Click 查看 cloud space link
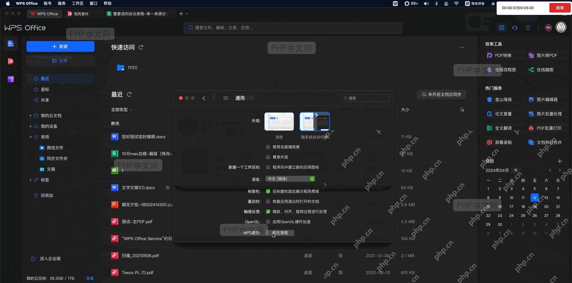572x283 pixels. tap(90, 278)
